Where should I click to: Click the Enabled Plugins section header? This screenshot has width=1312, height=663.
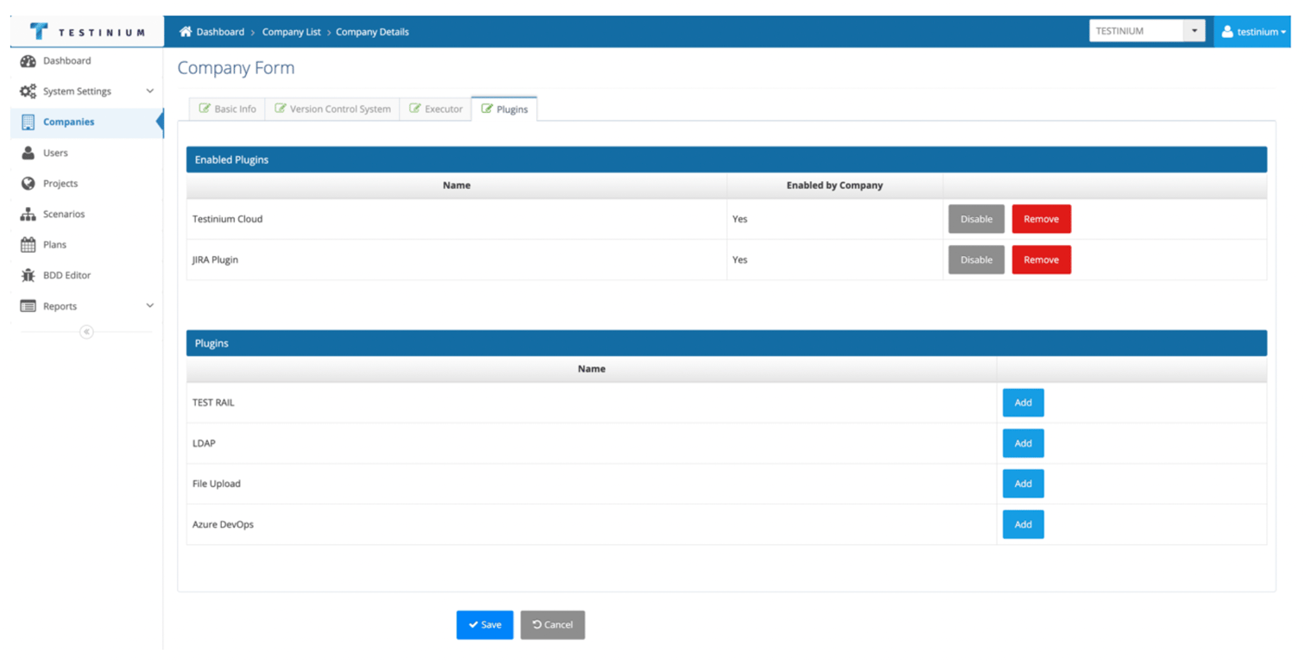pos(727,159)
